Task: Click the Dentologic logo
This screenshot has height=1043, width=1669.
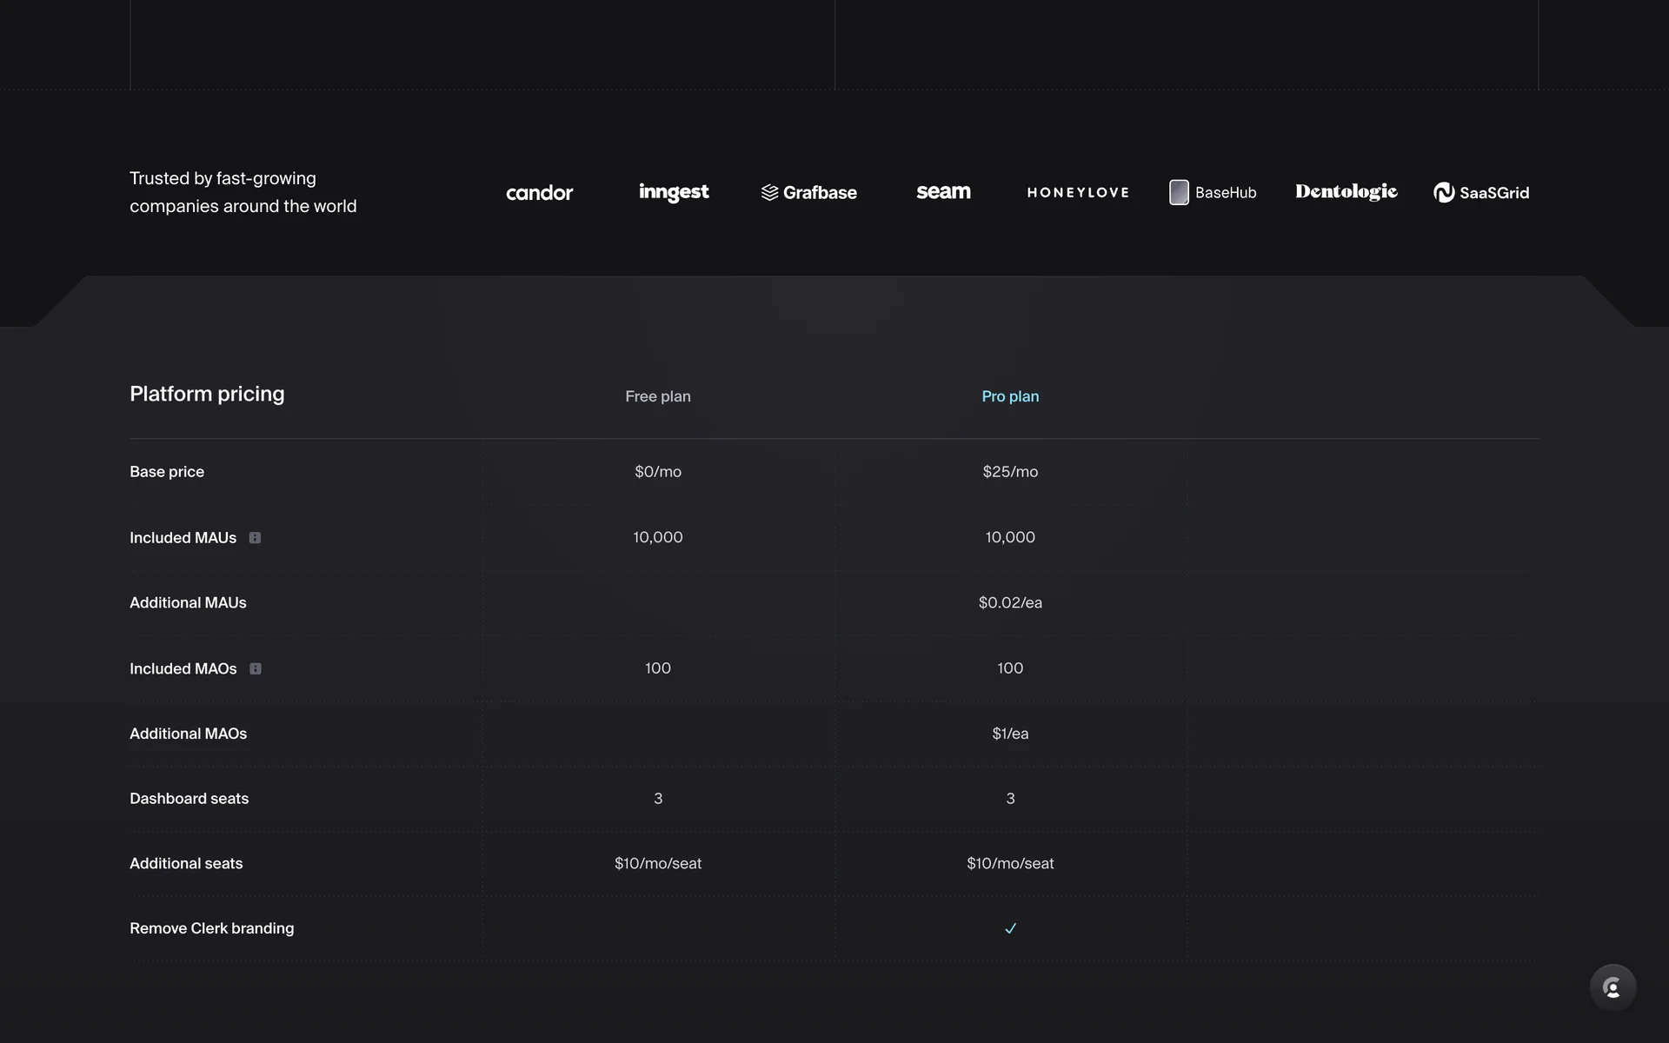Action: pos(1347,192)
